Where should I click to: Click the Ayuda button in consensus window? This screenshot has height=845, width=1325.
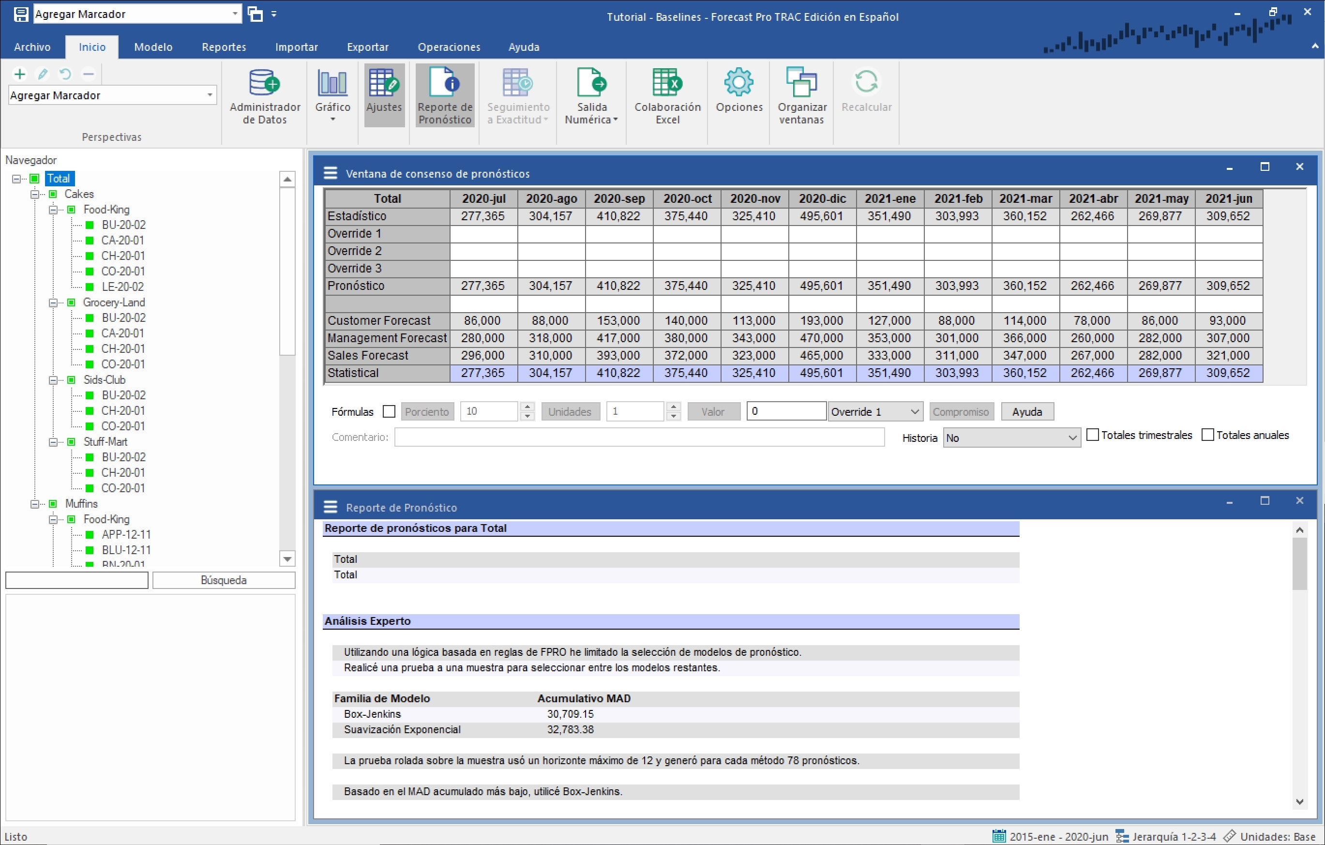[x=1026, y=411]
